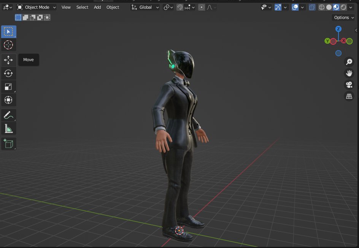Set selection mode to Invert
The width and height of the screenshot is (359, 248).
(40, 17)
